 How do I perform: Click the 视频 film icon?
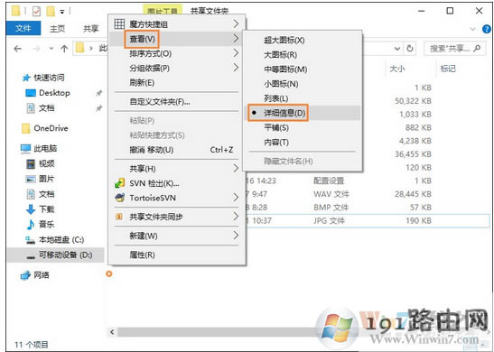click(31, 163)
